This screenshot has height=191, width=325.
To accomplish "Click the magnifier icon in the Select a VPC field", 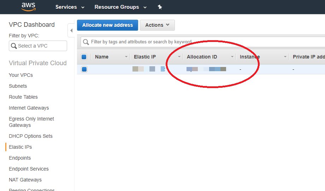I will click(x=14, y=46).
